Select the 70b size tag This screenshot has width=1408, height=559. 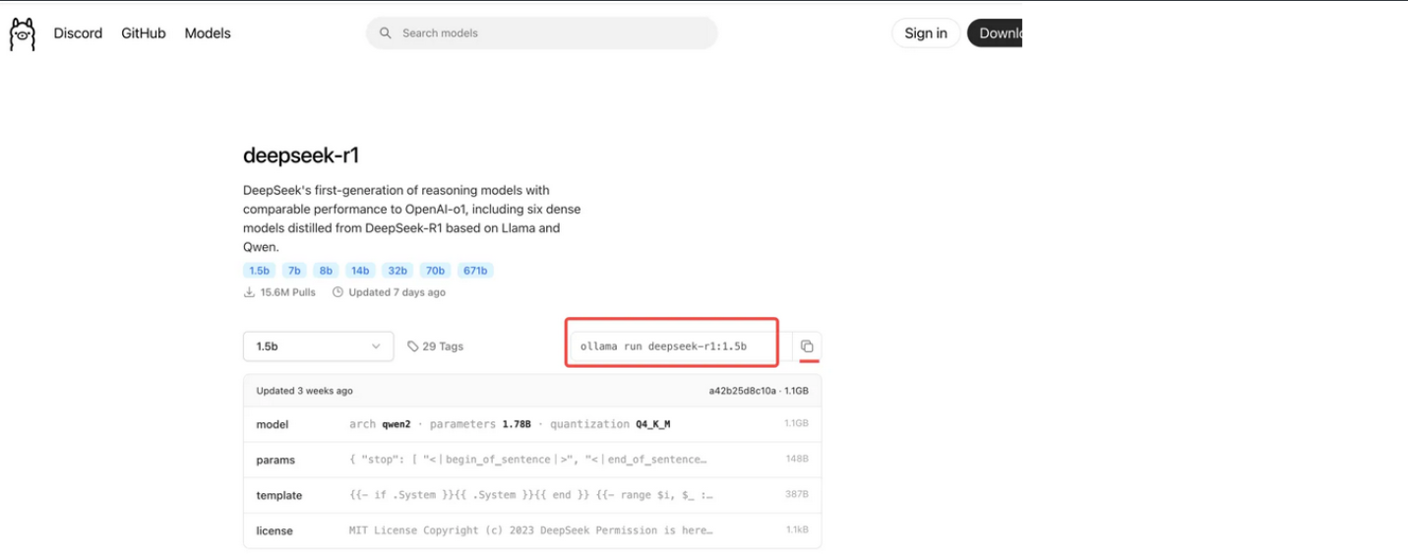pos(435,271)
